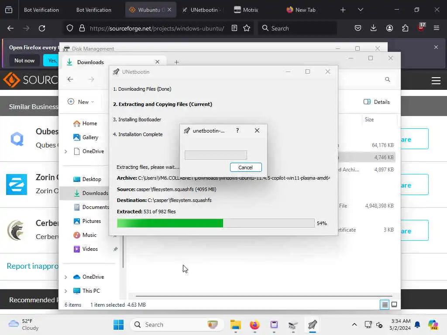Close the Wubuntu browser tab
Viewport: 447px width, 335px height.
[x=169, y=10]
